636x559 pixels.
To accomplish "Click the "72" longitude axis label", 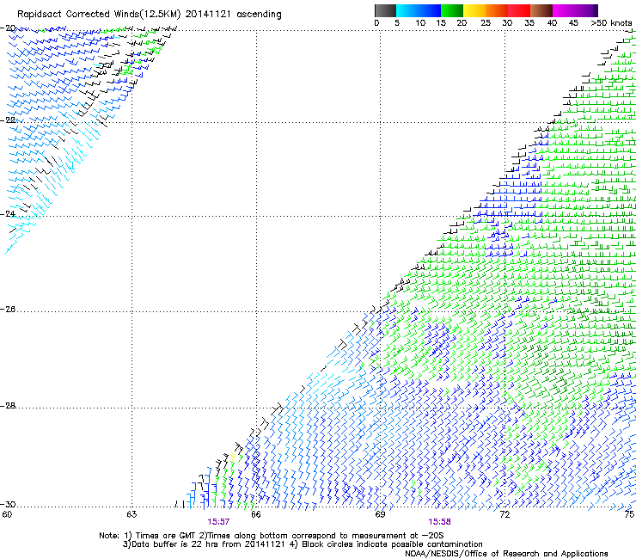I will (505, 514).
